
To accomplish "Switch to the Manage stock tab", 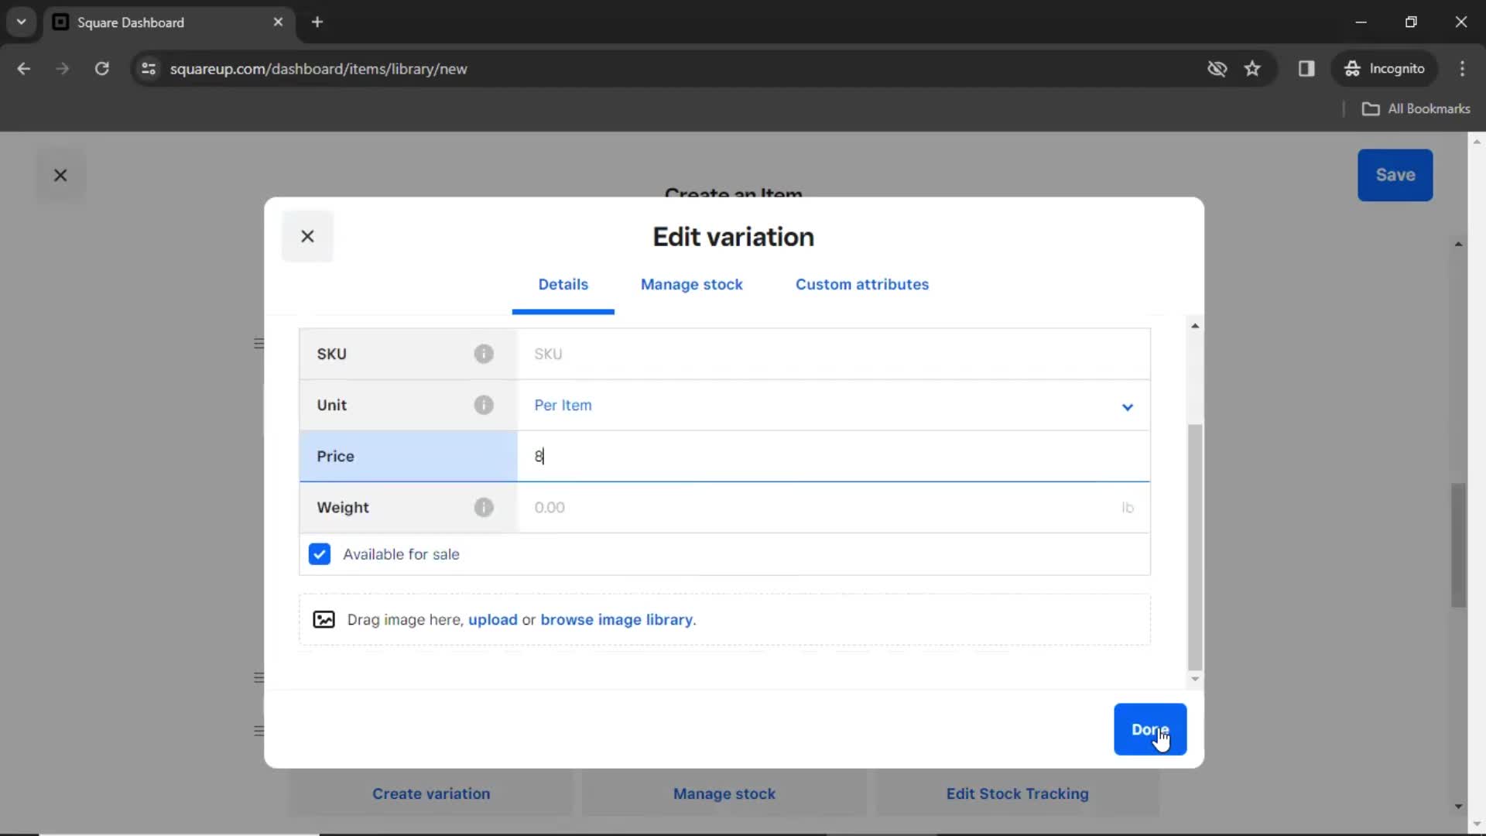I will [x=692, y=284].
